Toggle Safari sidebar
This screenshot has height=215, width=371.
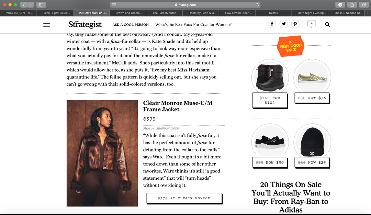click(x=41, y=5)
